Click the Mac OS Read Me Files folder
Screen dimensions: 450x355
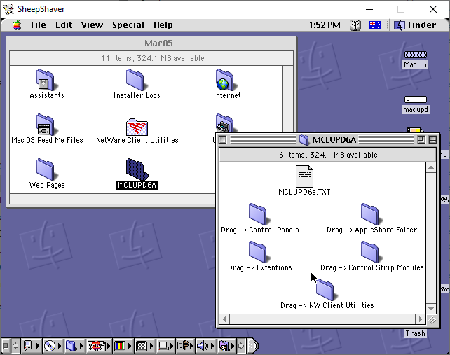coord(46,126)
